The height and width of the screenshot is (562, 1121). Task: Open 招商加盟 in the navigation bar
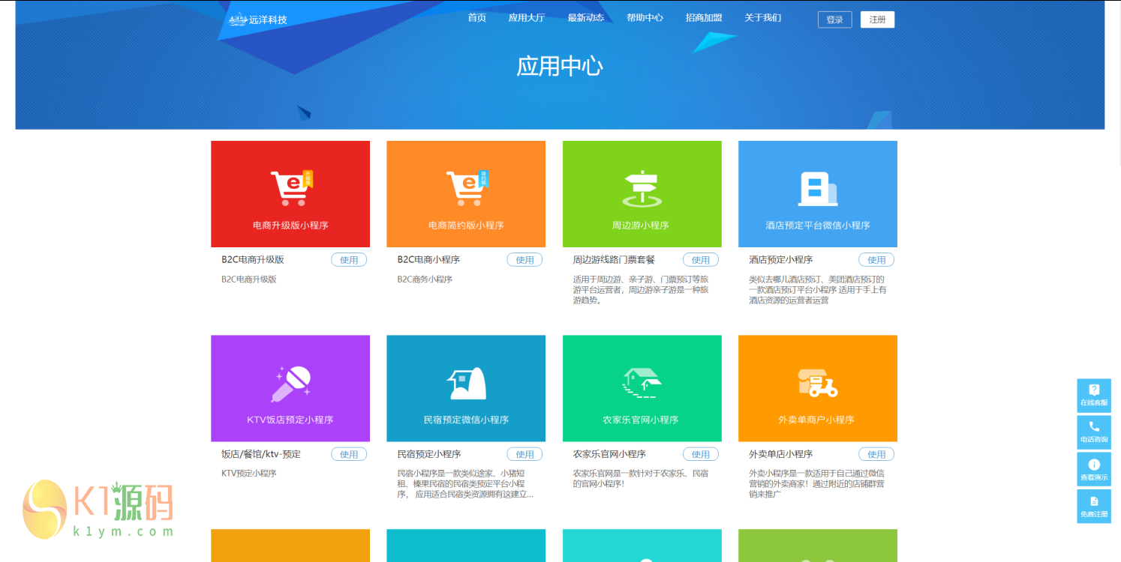pyautogui.click(x=704, y=18)
